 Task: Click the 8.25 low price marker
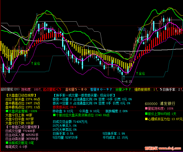(x=128, y=82)
